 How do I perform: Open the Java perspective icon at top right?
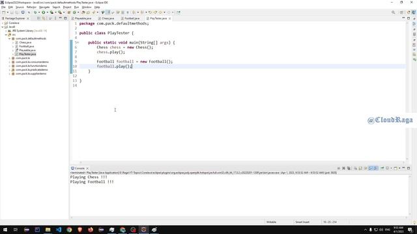414,12
